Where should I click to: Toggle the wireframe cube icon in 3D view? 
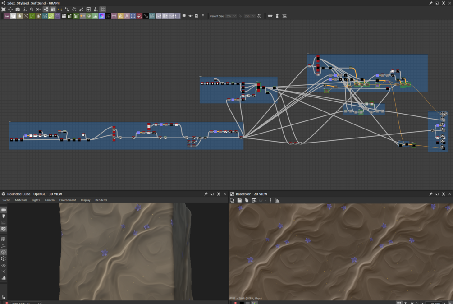click(x=4, y=258)
